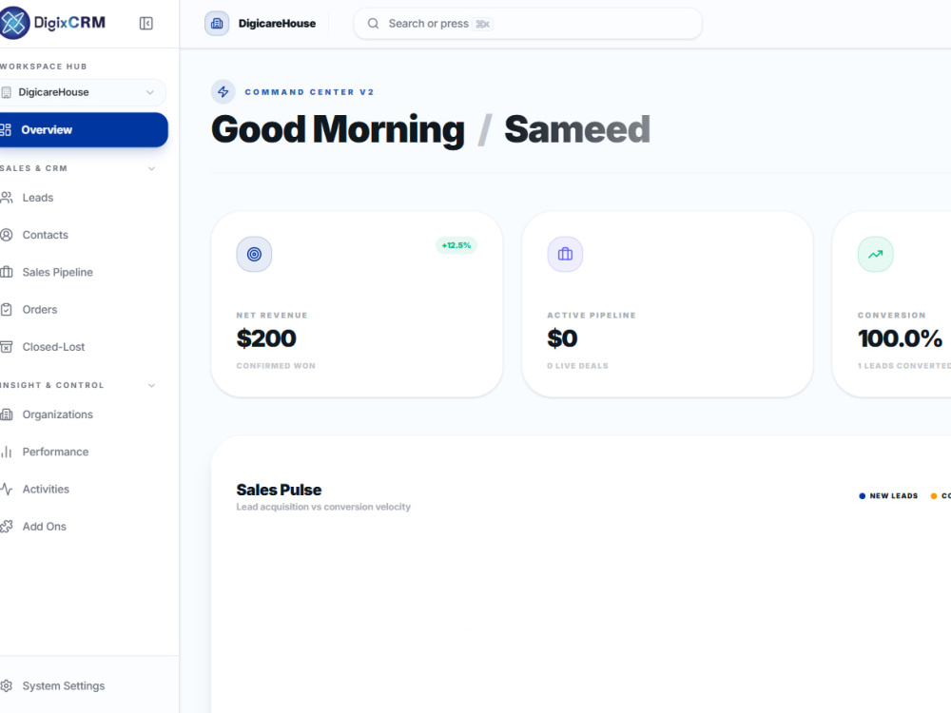Click the "0 LIVE DEALS" caption
The width and height of the screenshot is (951, 713).
[577, 366]
